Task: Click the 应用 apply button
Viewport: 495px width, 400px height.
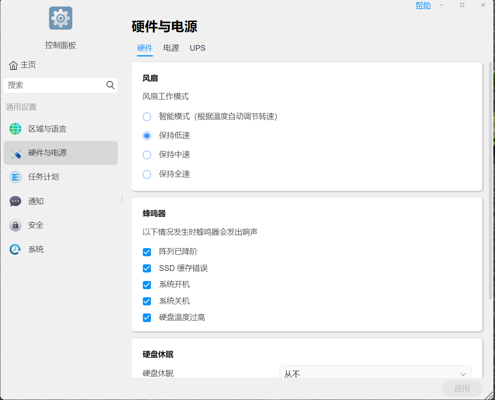Action: 462,389
